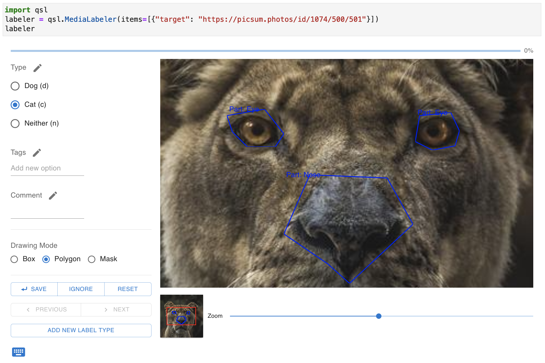Save the current labels
545x363 pixels.
point(34,289)
